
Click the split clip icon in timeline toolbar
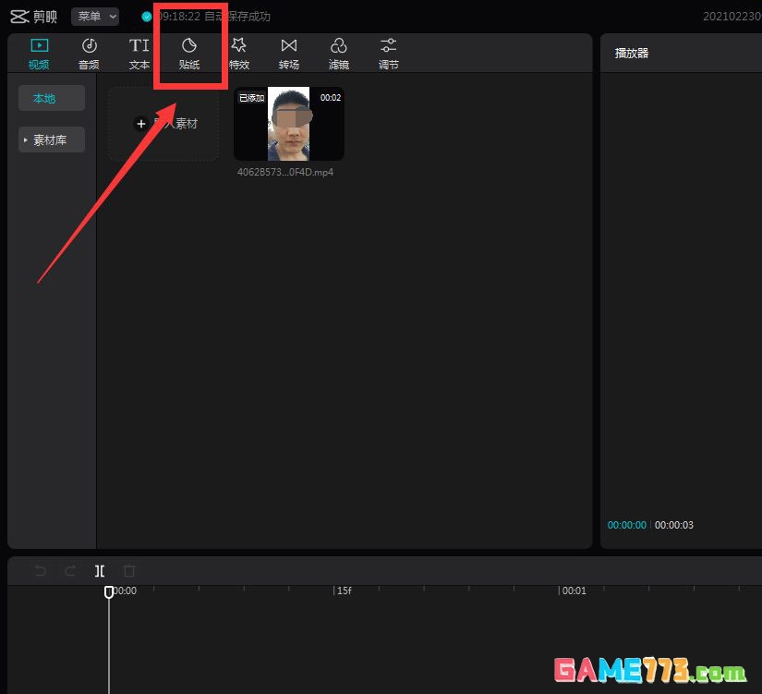tap(100, 571)
